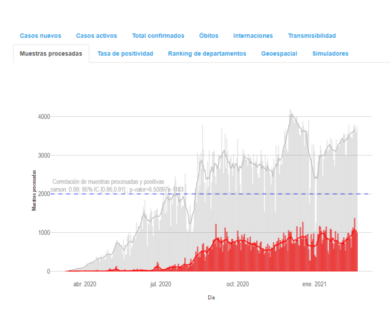Select the Total confirmados tab

(x=158, y=36)
